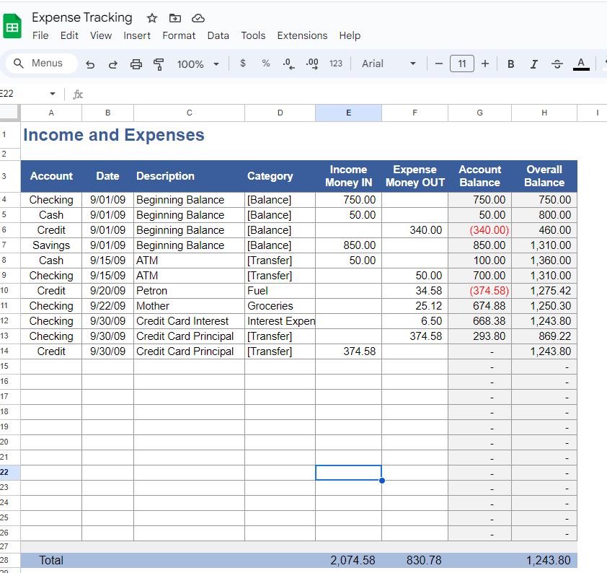Click the formula bar fx area

(78, 94)
